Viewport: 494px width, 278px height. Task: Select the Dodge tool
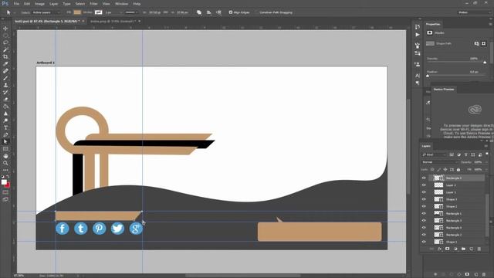click(5, 120)
